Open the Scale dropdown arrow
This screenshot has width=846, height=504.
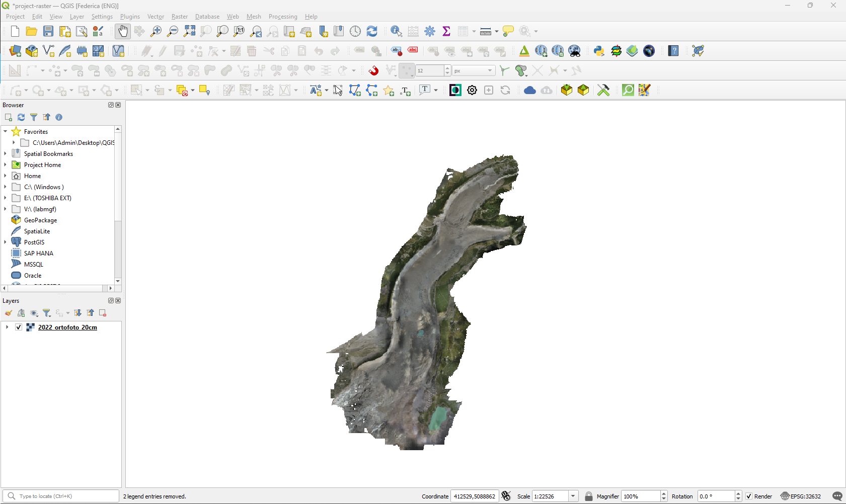click(573, 496)
